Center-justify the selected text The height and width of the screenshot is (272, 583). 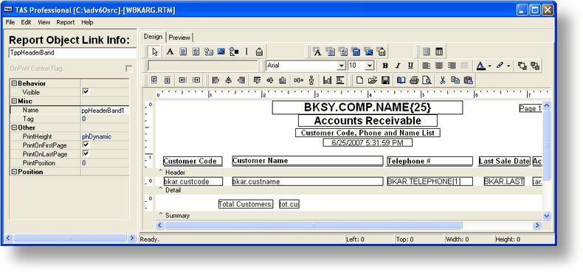coord(439,66)
